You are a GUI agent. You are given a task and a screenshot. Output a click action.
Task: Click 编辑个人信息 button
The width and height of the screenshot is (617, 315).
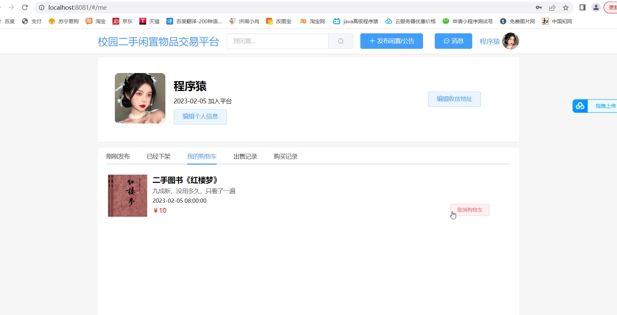(x=200, y=117)
